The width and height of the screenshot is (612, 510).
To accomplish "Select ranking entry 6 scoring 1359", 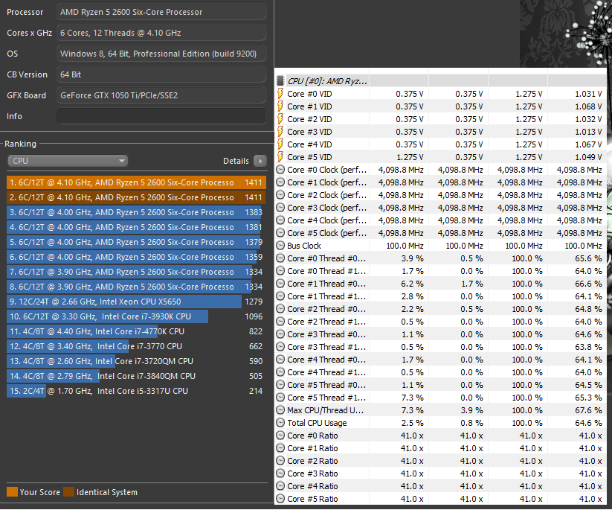I will (x=136, y=257).
